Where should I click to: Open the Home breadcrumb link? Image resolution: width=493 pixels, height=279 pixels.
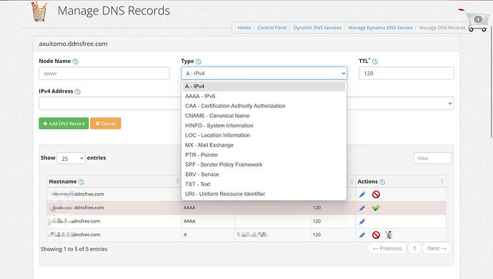point(244,28)
